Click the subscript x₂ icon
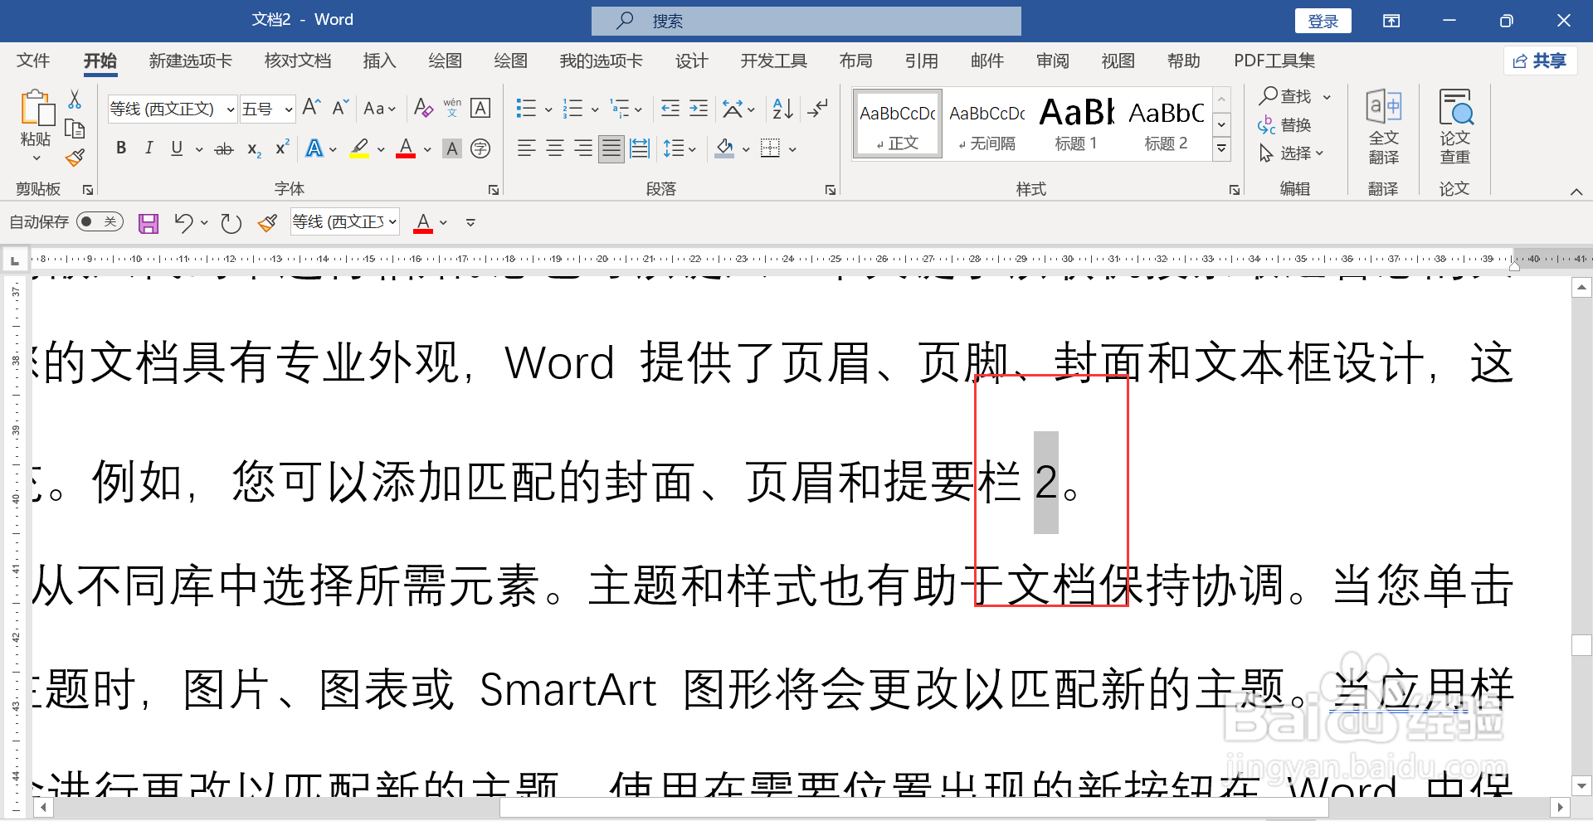 click(x=254, y=149)
